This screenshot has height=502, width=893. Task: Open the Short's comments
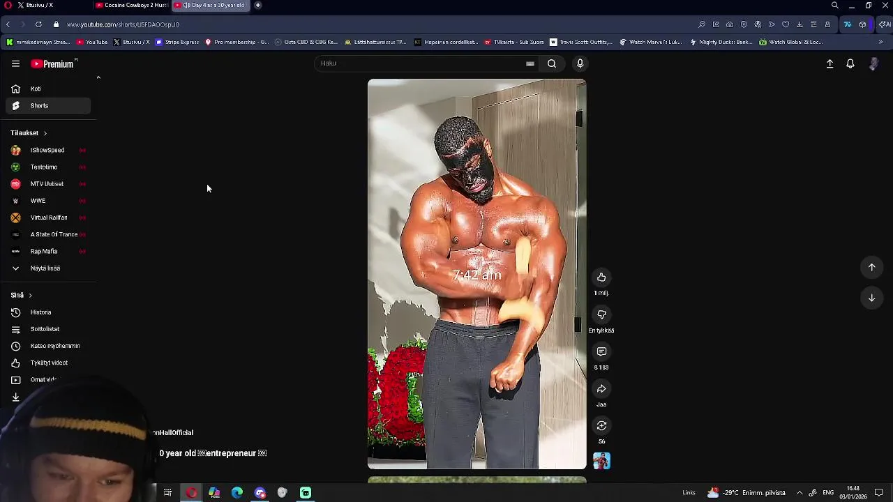pos(601,351)
